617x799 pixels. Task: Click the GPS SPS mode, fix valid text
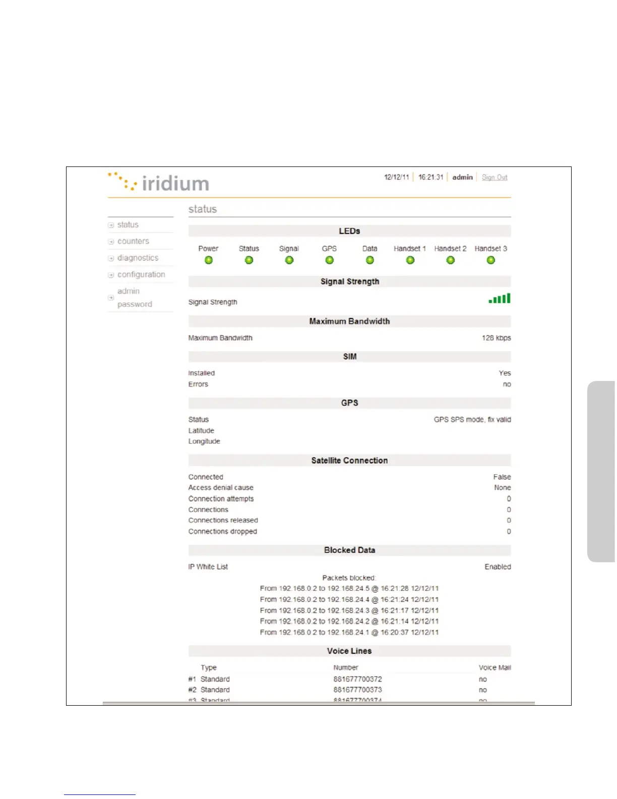tap(472, 420)
